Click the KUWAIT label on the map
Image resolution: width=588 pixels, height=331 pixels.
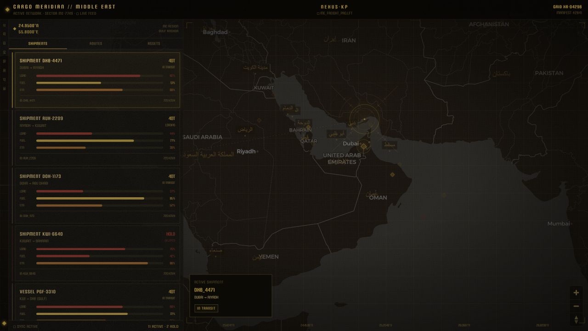[264, 88]
